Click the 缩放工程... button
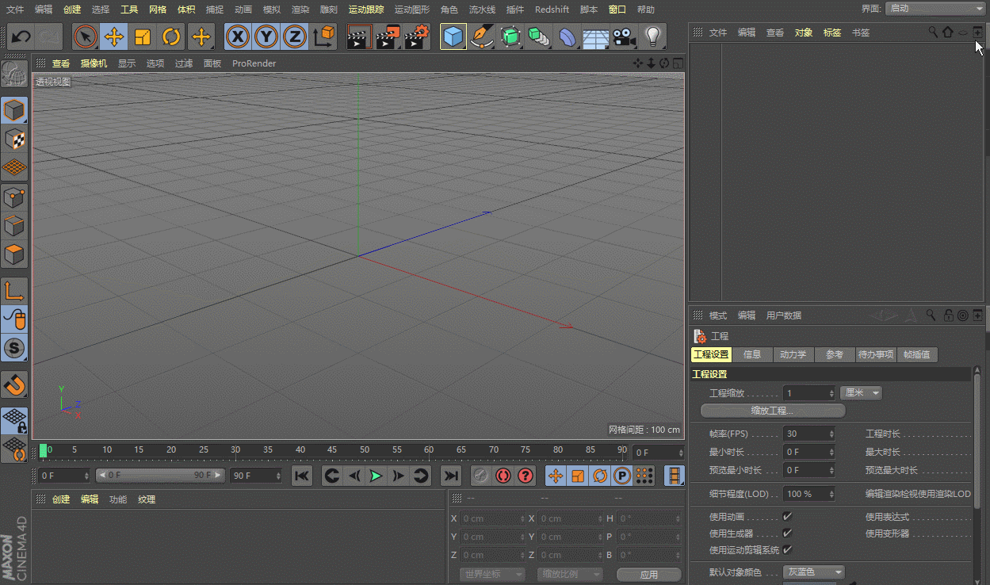The image size is (990, 585). click(x=773, y=411)
